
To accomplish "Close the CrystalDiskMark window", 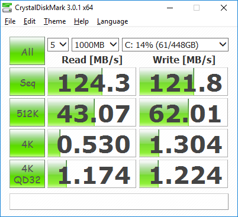I will [224, 8].
